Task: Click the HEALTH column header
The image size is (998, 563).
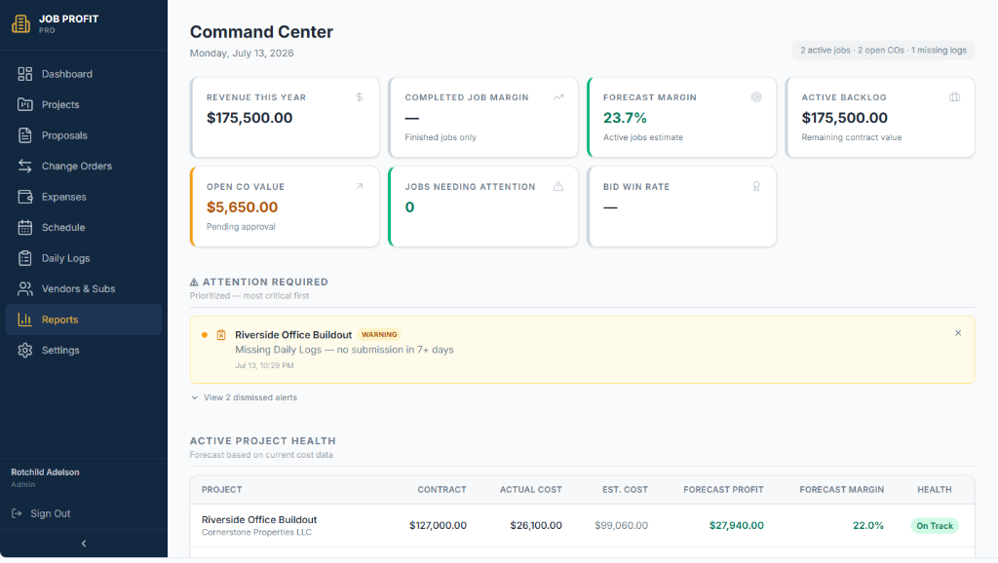Action: 935,490
